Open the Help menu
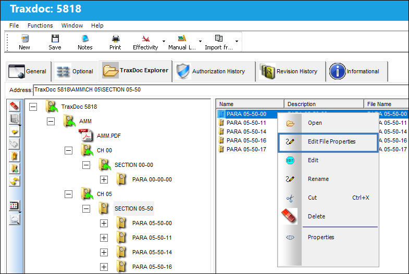This screenshot has width=409, height=274. [97, 25]
